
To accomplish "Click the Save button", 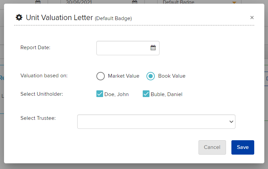I will pos(243,147).
